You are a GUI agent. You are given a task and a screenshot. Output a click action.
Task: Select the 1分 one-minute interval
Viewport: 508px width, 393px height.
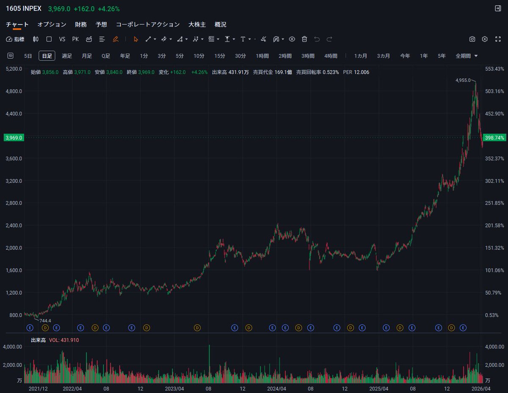(144, 56)
